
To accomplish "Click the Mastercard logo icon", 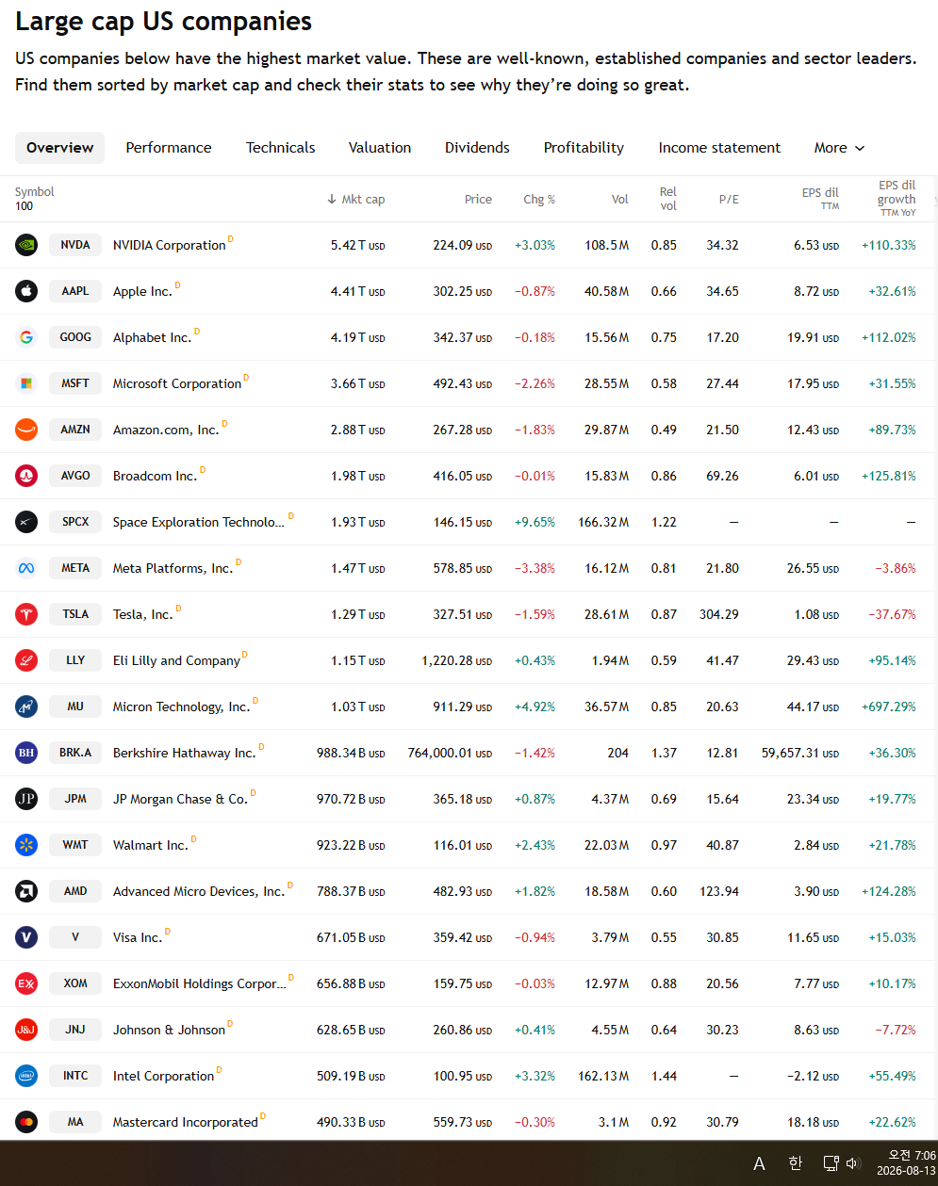I will coord(26,1122).
